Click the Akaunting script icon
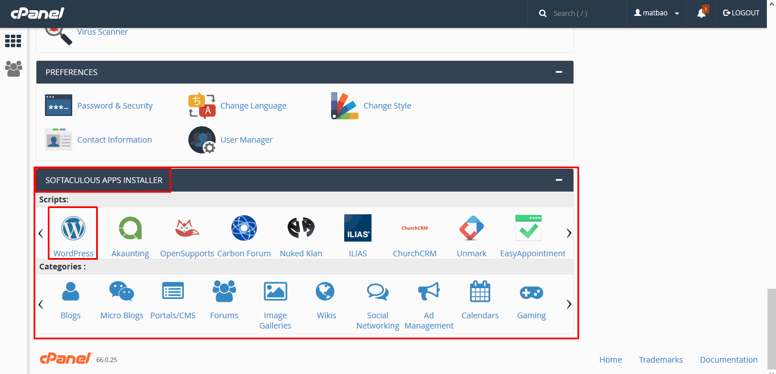The height and width of the screenshot is (374, 776). tap(130, 228)
